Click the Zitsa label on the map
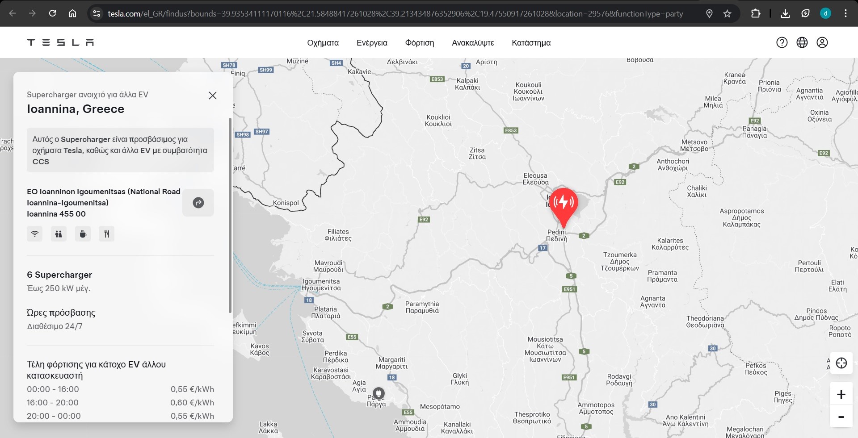 [x=477, y=153]
